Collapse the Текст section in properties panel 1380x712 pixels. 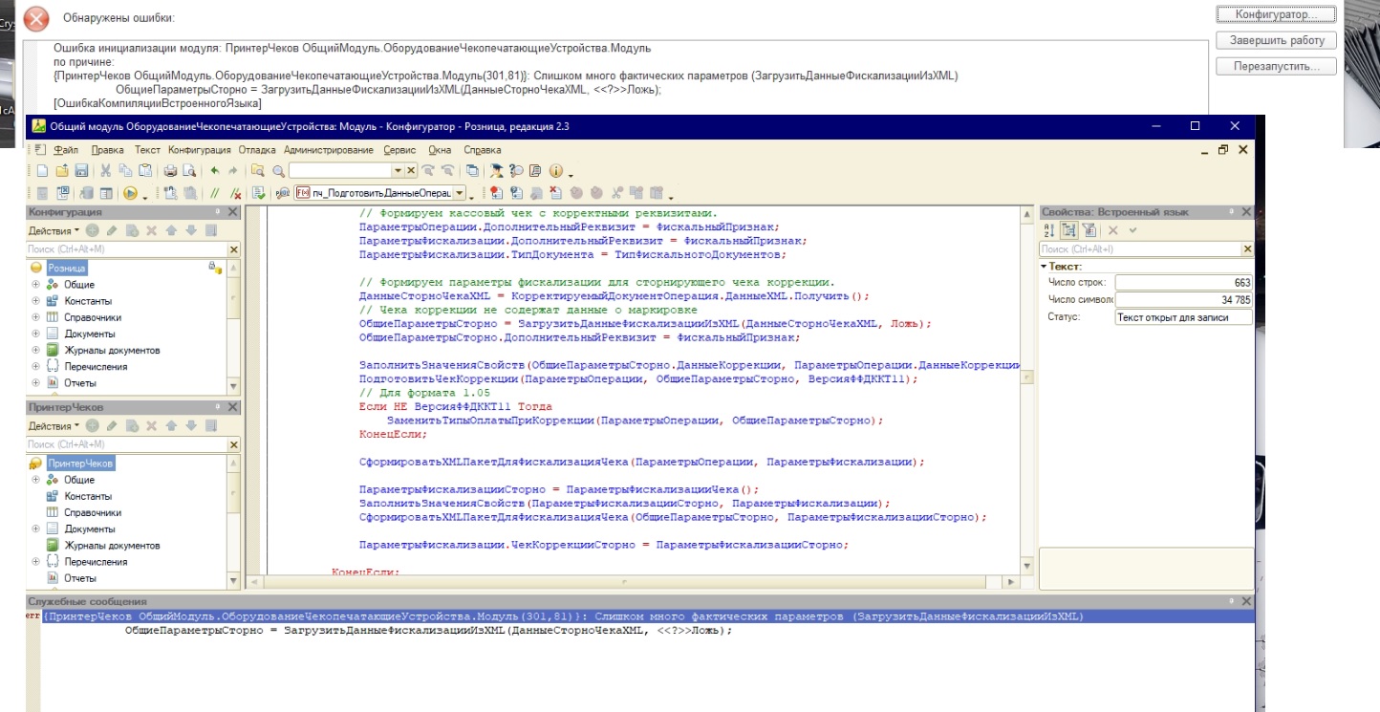click(x=1045, y=266)
